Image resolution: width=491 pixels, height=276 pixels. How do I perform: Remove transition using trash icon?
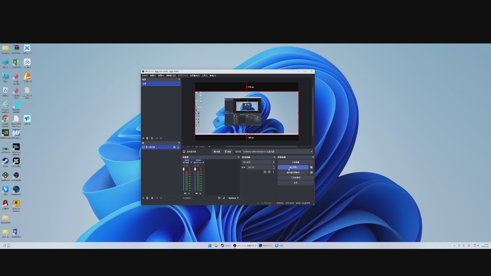(x=269, y=172)
